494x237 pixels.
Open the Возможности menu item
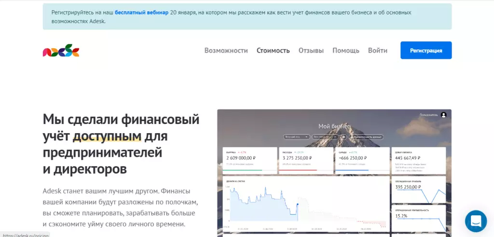point(226,50)
